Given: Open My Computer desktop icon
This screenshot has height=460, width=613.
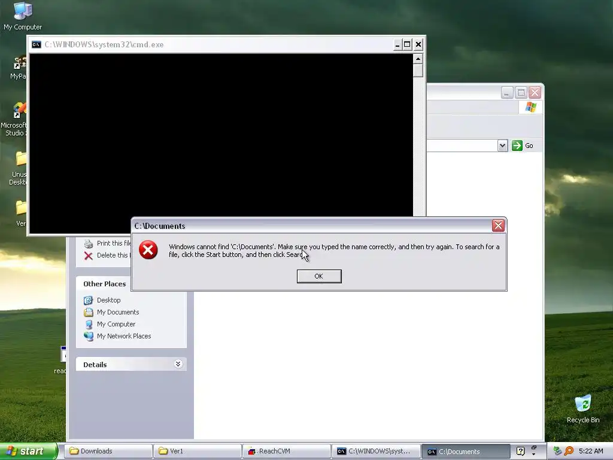Looking at the screenshot, I should click(22, 16).
